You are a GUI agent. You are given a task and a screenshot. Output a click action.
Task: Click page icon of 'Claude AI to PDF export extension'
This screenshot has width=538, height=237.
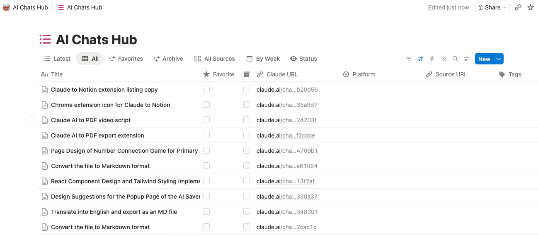(45, 135)
